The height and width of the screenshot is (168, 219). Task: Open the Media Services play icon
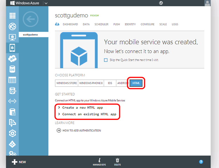pyautogui.click(x=12, y=133)
